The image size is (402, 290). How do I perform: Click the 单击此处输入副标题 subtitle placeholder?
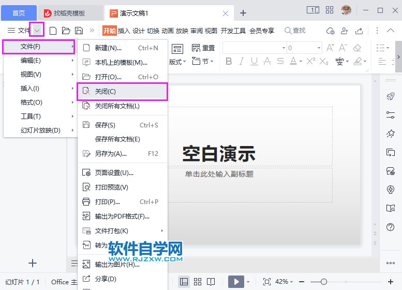click(x=219, y=174)
